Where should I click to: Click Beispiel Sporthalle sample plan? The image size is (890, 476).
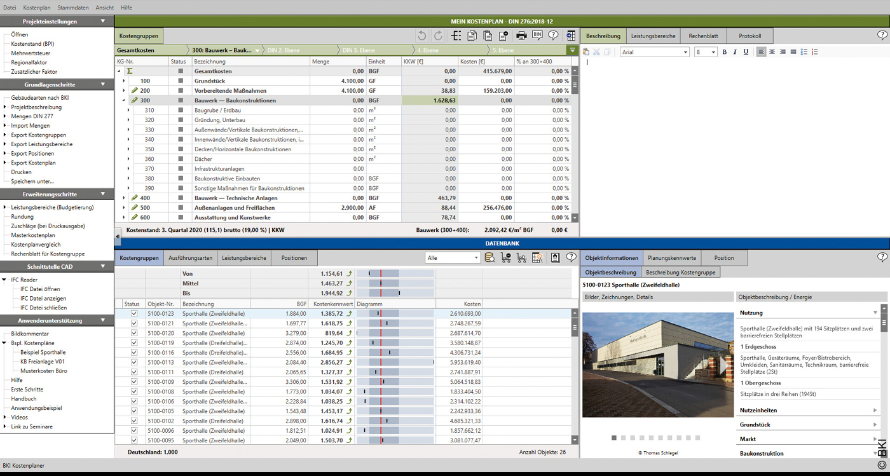pyautogui.click(x=43, y=352)
